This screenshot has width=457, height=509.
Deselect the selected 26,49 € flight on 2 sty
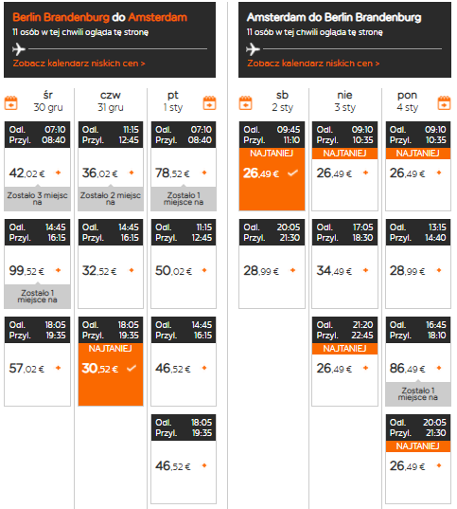tap(272, 166)
